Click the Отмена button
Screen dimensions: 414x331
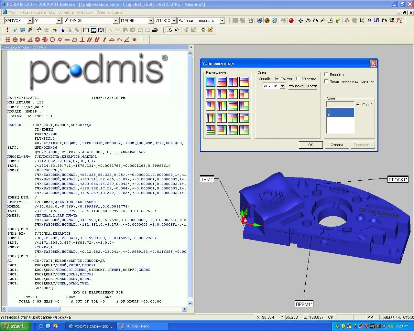coord(337,145)
